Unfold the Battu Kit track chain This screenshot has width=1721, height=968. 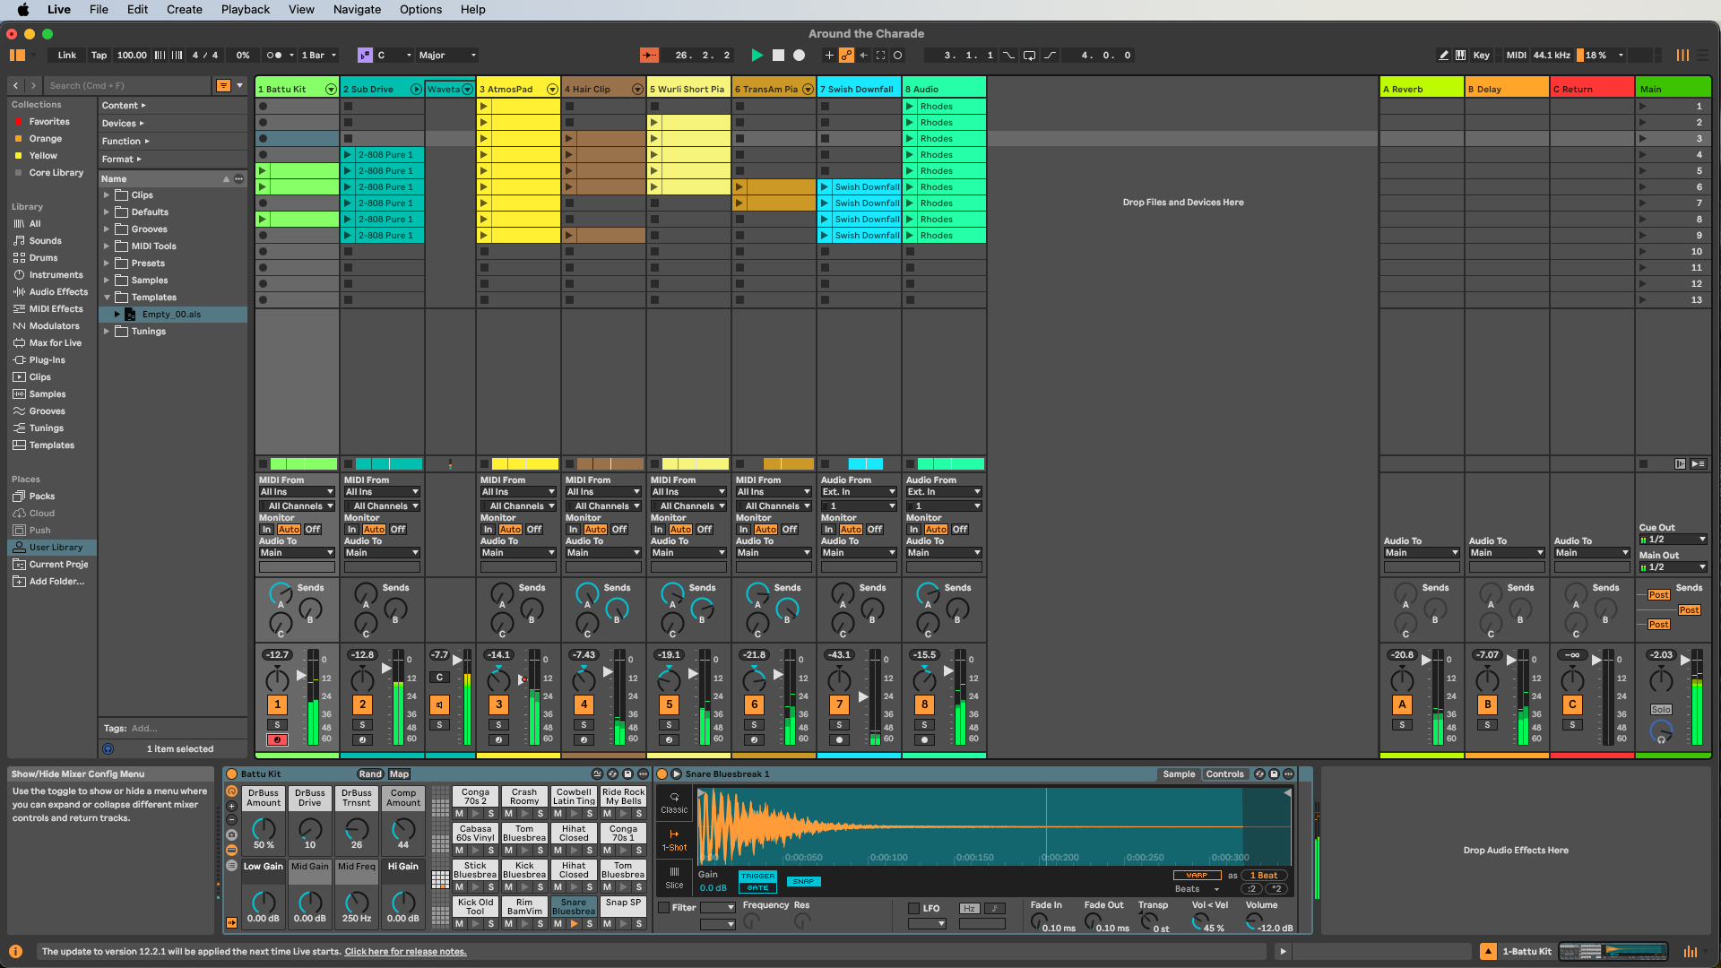pyautogui.click(x=331, y=90)
